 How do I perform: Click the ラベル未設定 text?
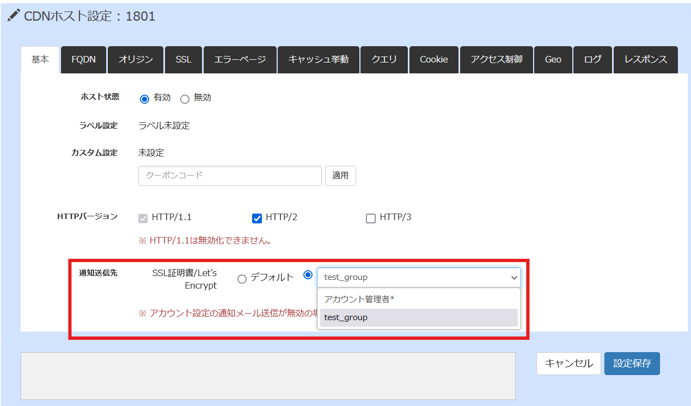coord(164,126)
